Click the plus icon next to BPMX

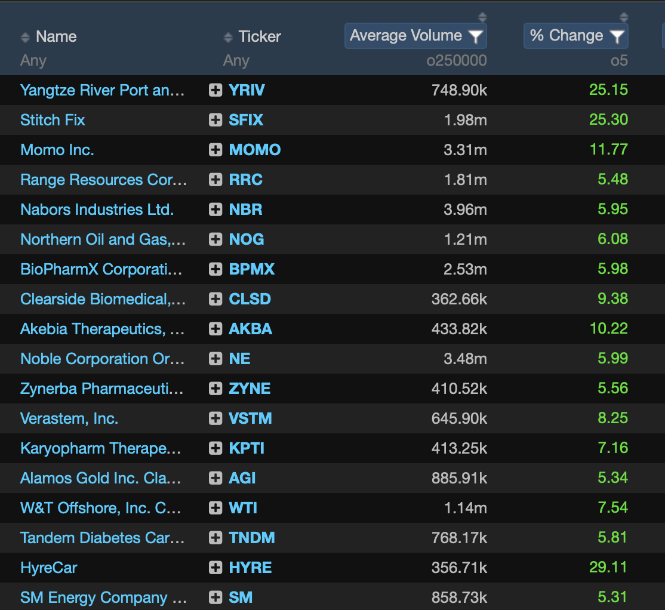pyautogui.click(x=215, y=269)
